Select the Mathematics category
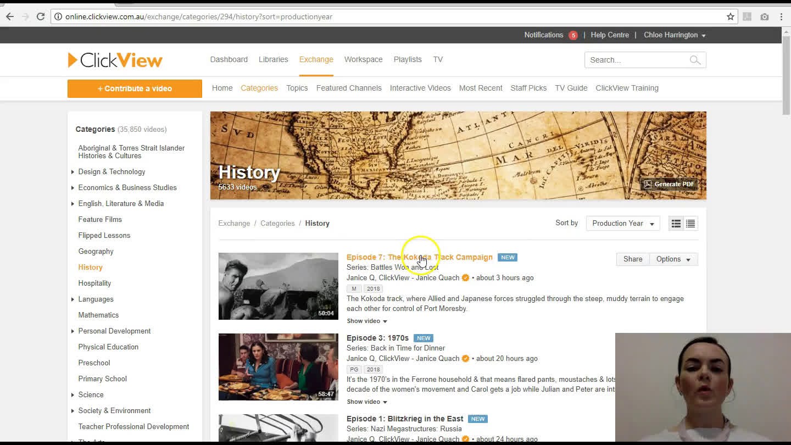Screen dimensions: 791x445 coord(98,315)
